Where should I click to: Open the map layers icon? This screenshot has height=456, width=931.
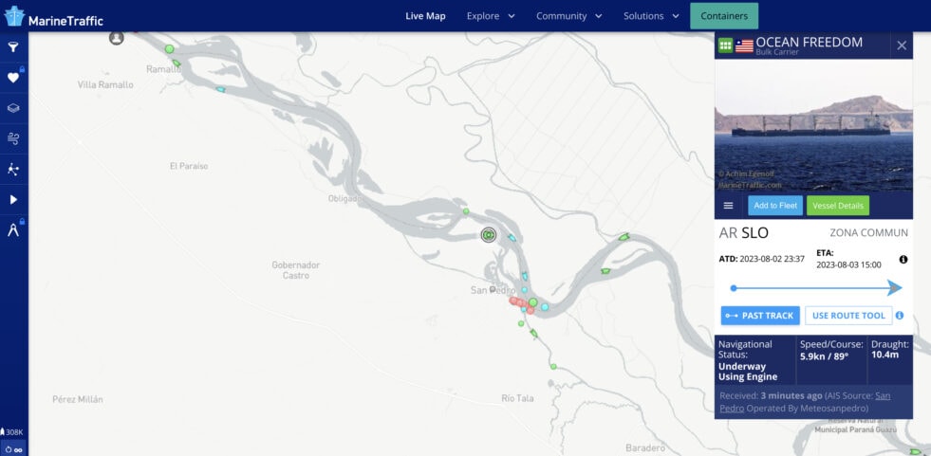point(13,108)
